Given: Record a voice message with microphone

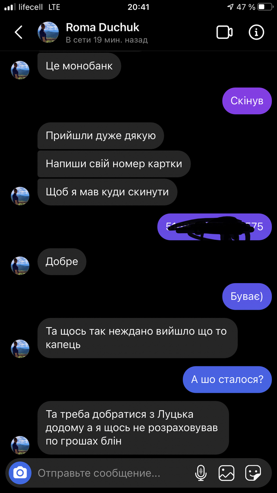Looking at the screenshot, I should [x=201, y=473].
